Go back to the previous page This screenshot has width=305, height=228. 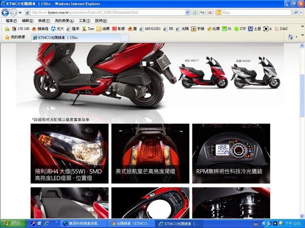(x=5, y=13)
